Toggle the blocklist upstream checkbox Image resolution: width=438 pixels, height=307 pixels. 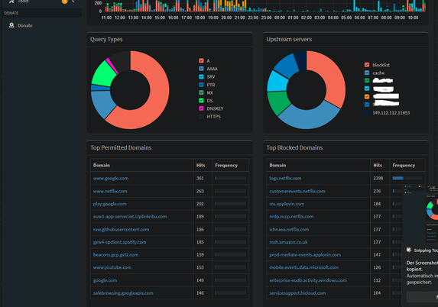tap(367, 65)
